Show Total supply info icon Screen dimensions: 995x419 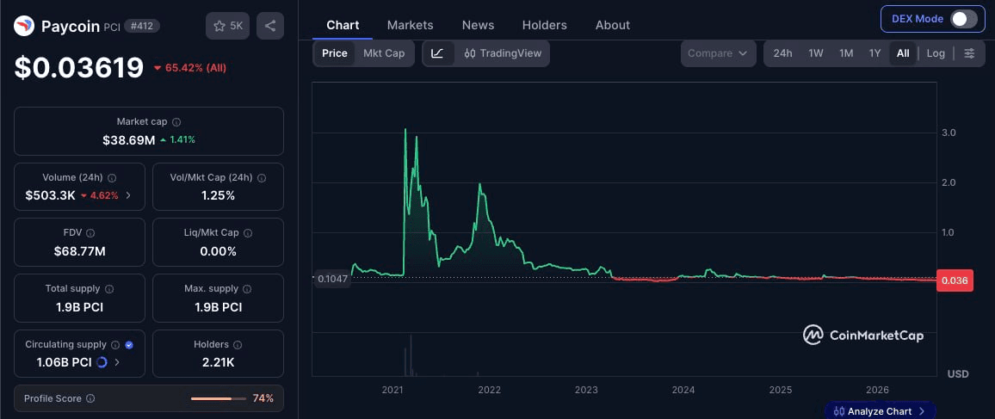point(109,288)
